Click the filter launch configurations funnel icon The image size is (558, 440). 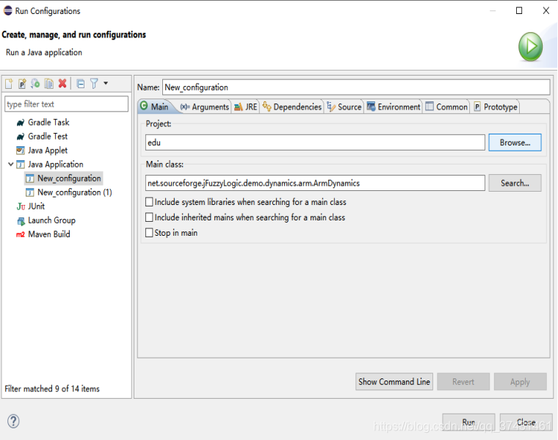pyautogui.click(x=94, y=84)
